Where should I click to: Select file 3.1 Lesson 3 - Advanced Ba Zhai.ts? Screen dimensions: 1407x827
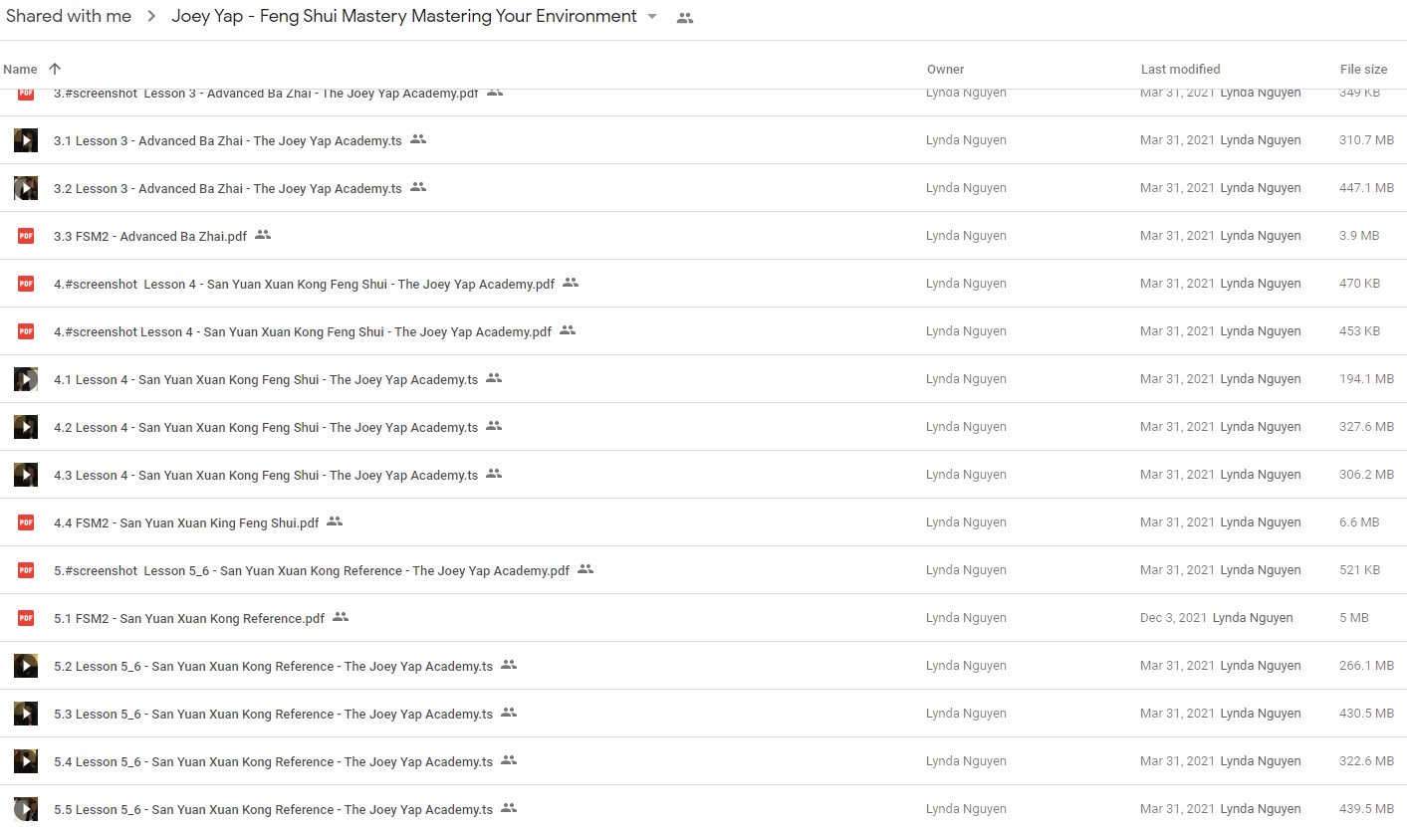pyautogui.click(x=228, y=141)
